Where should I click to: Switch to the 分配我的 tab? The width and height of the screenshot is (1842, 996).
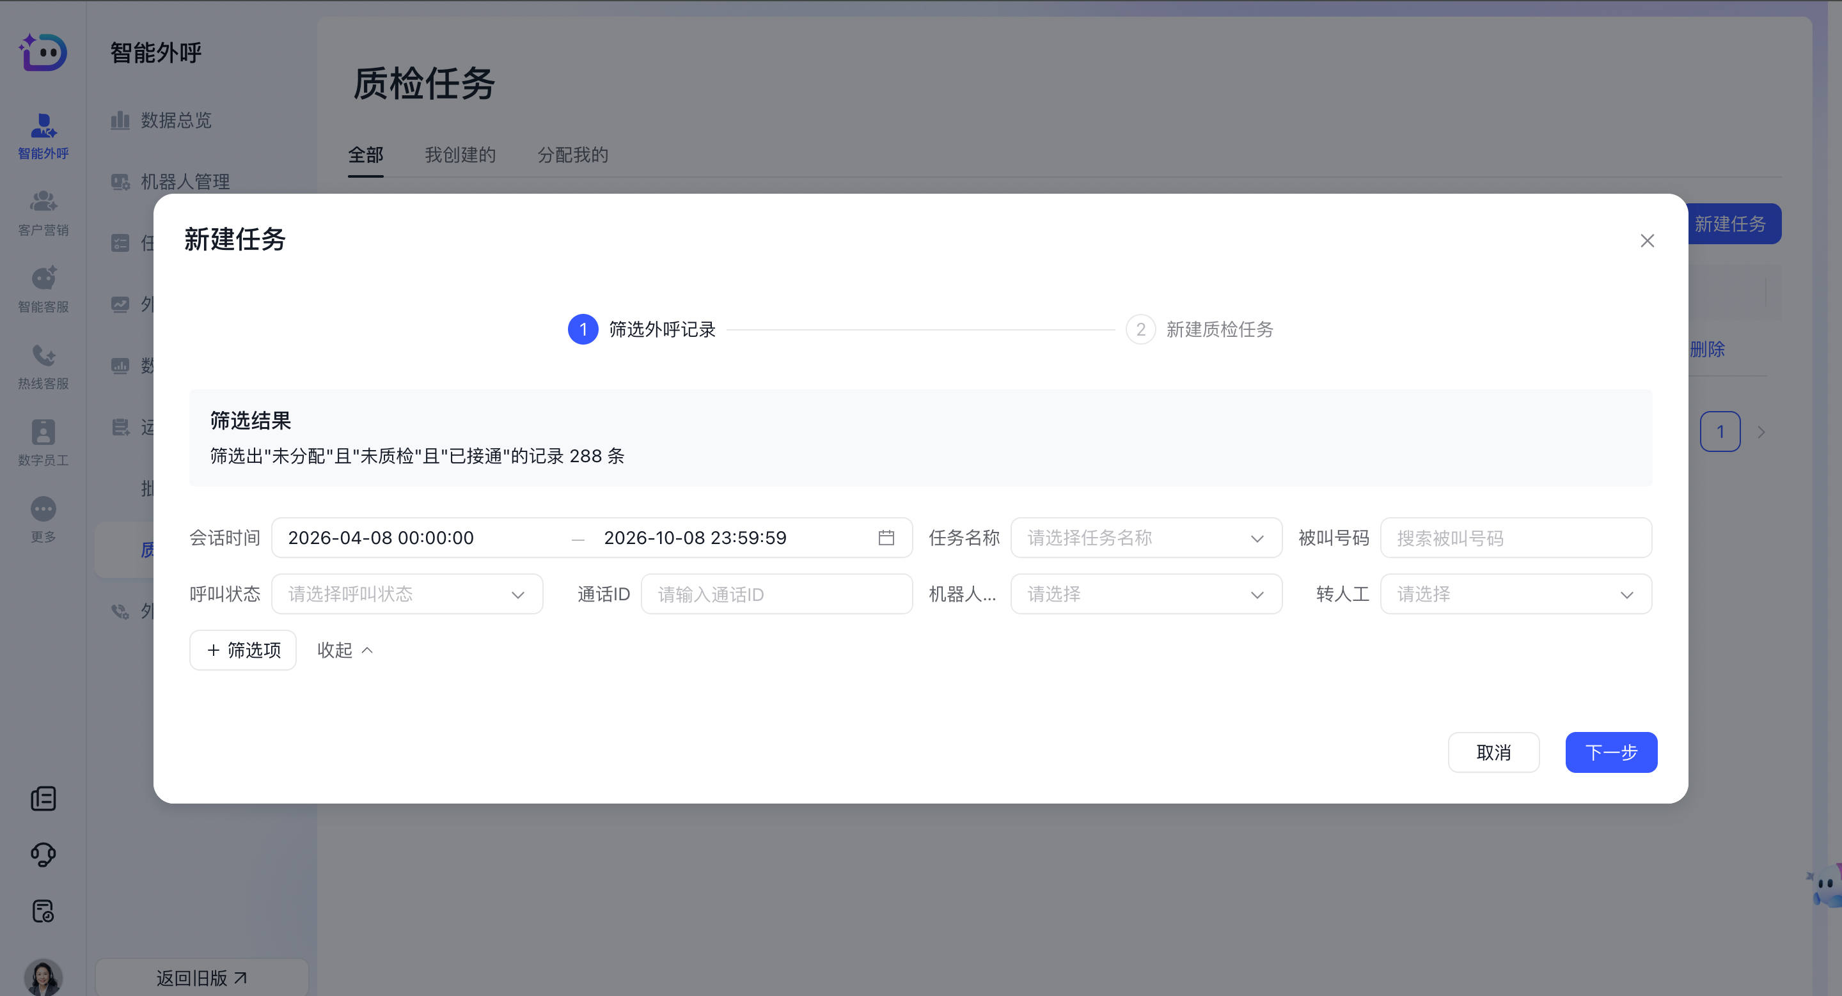[573, 154]
